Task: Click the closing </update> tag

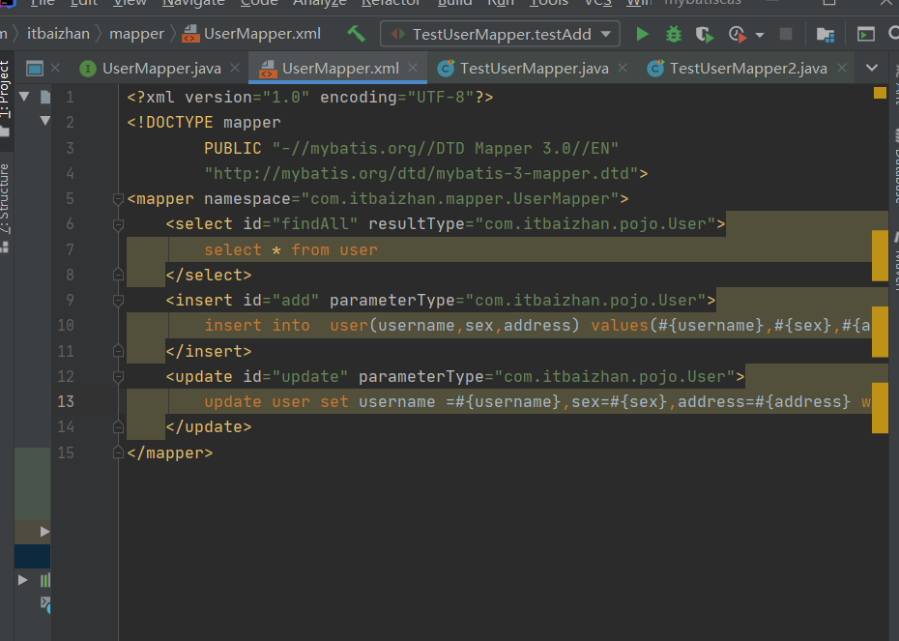Action: [209, 427]
